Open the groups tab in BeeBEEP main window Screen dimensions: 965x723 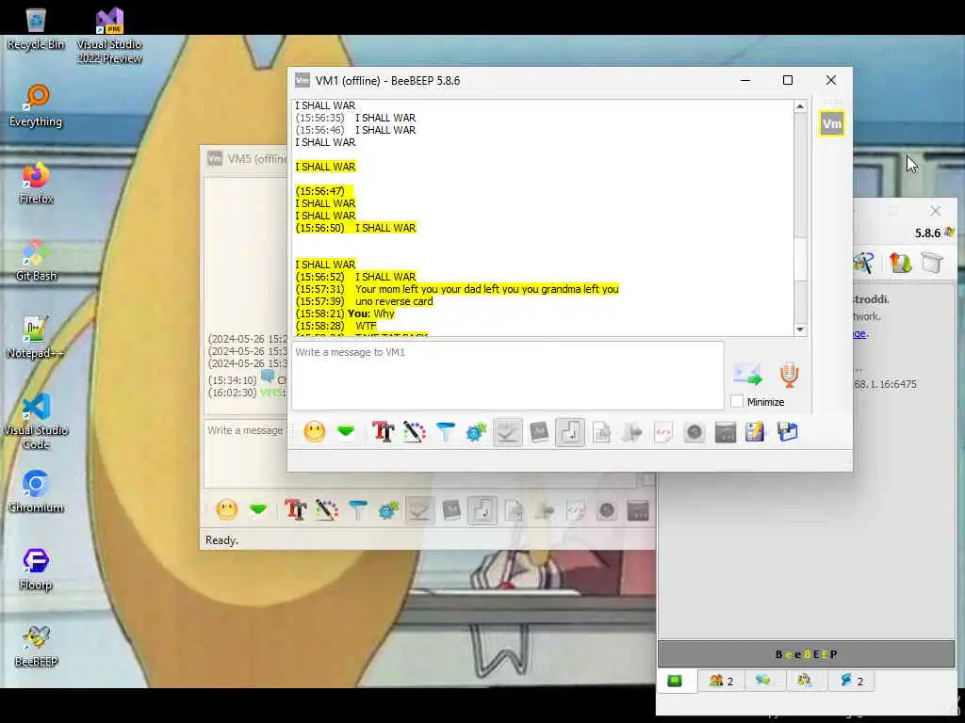tap(805, 681)
